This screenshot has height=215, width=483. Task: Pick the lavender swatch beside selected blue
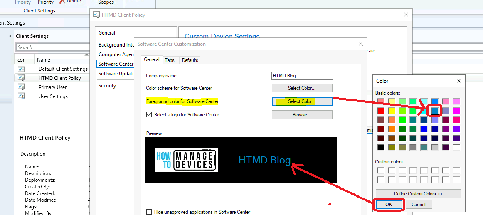point(446,110)
